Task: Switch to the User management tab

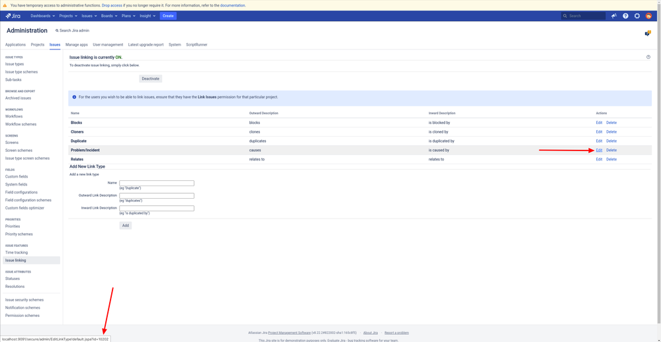Action: [108, 45]
